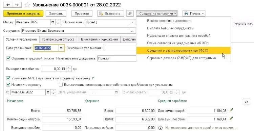The image size is (254, 131).
Task: Choose Исходящая справка для расчета пособий
Action: point(183,36)
